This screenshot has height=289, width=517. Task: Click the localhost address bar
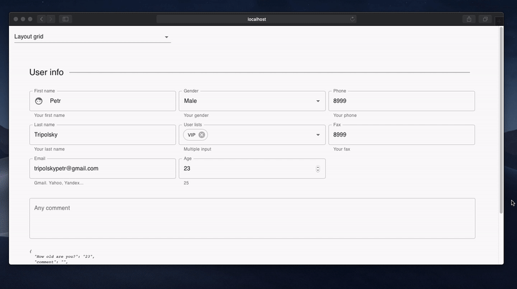257,19
